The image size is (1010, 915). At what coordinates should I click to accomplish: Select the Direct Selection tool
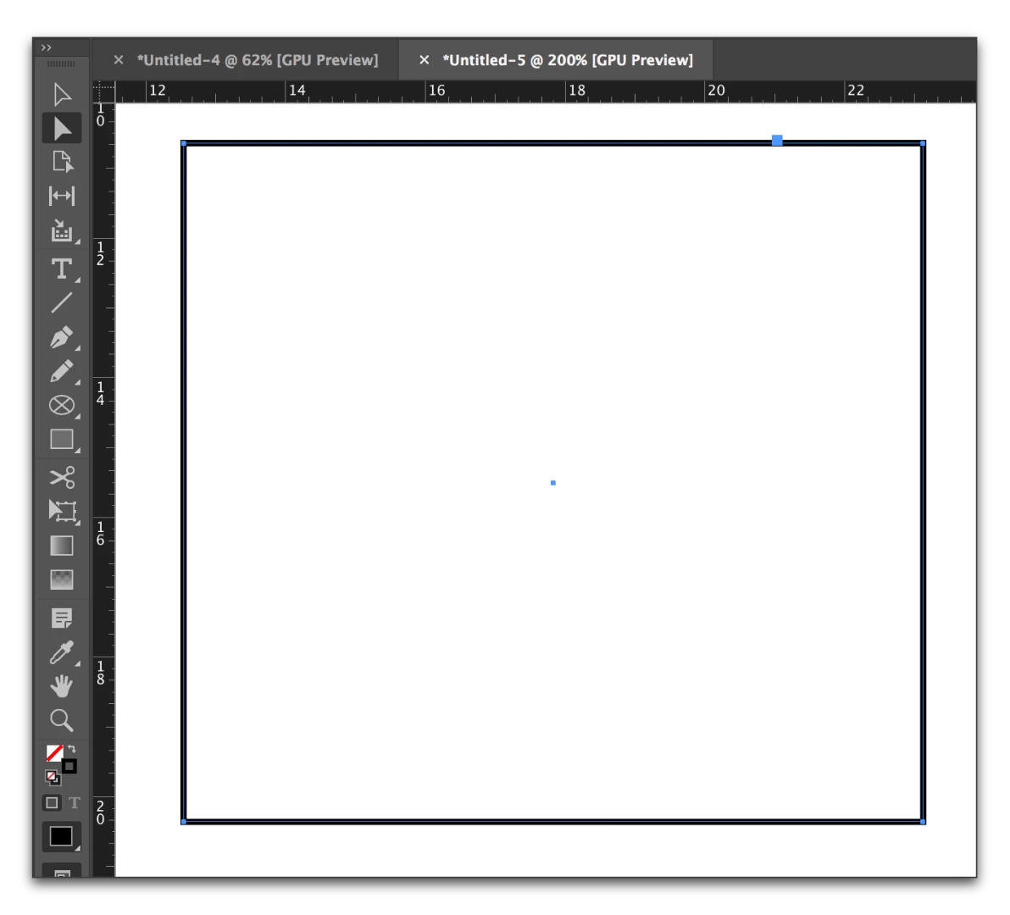[62, 129]
